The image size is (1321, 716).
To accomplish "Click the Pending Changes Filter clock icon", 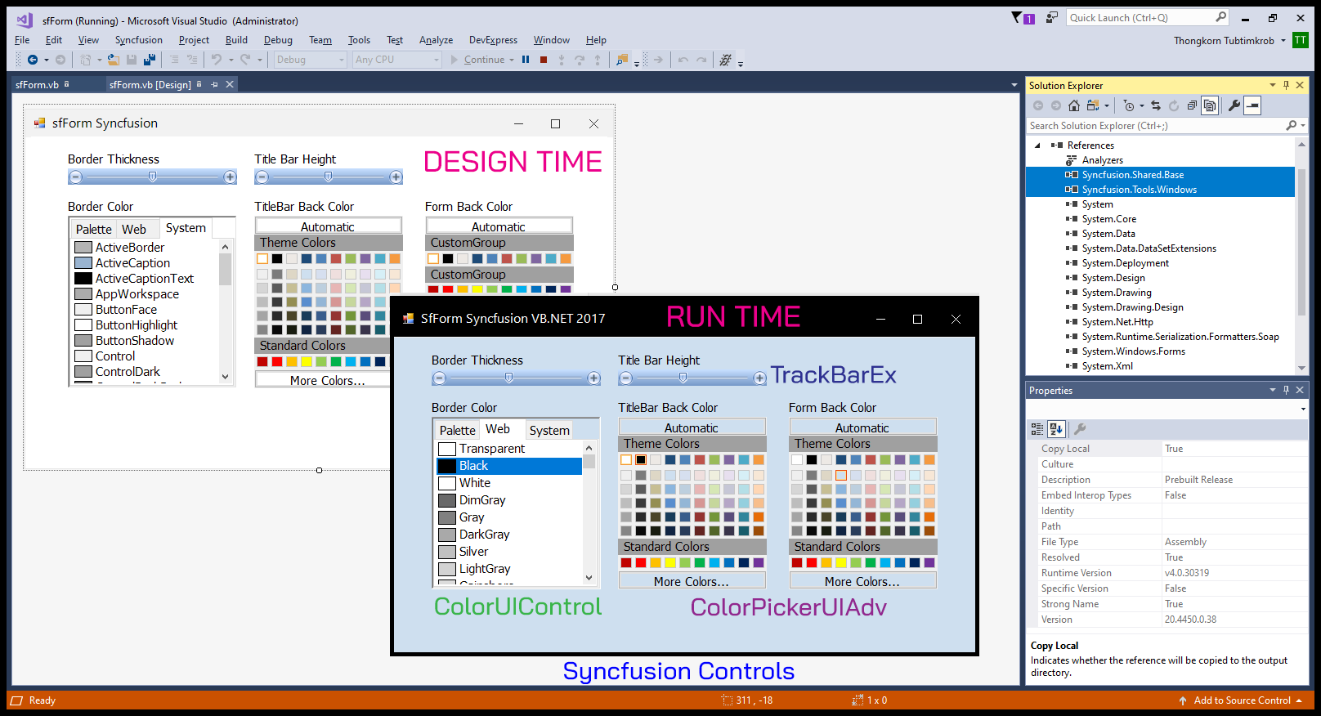I will point(1129,105).
